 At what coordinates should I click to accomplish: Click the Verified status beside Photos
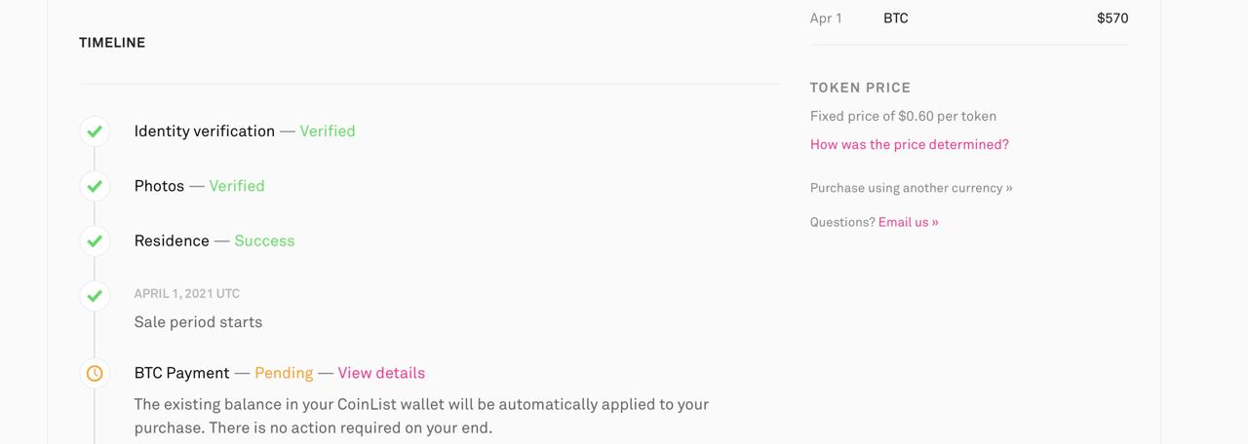236,185
